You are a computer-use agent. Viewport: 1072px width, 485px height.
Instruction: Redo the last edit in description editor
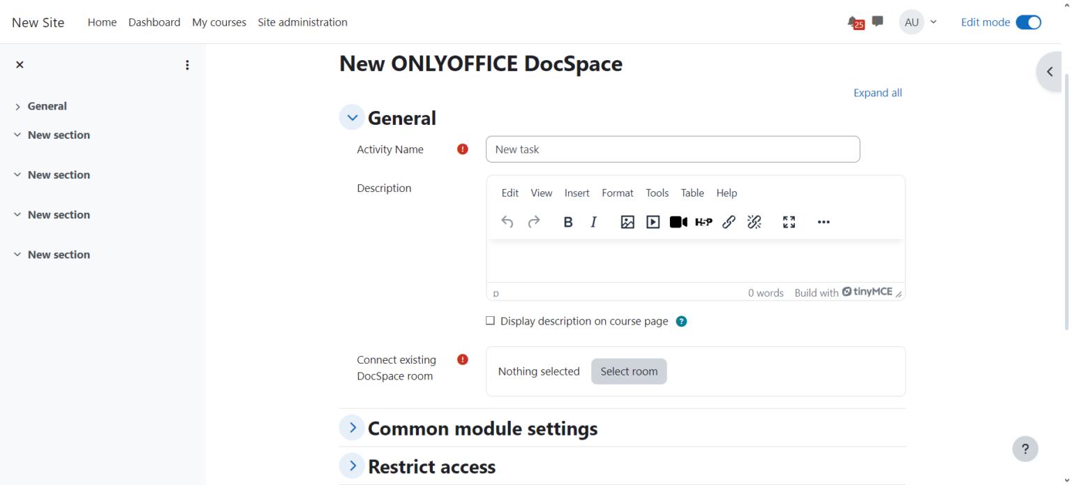pos(534,222)
